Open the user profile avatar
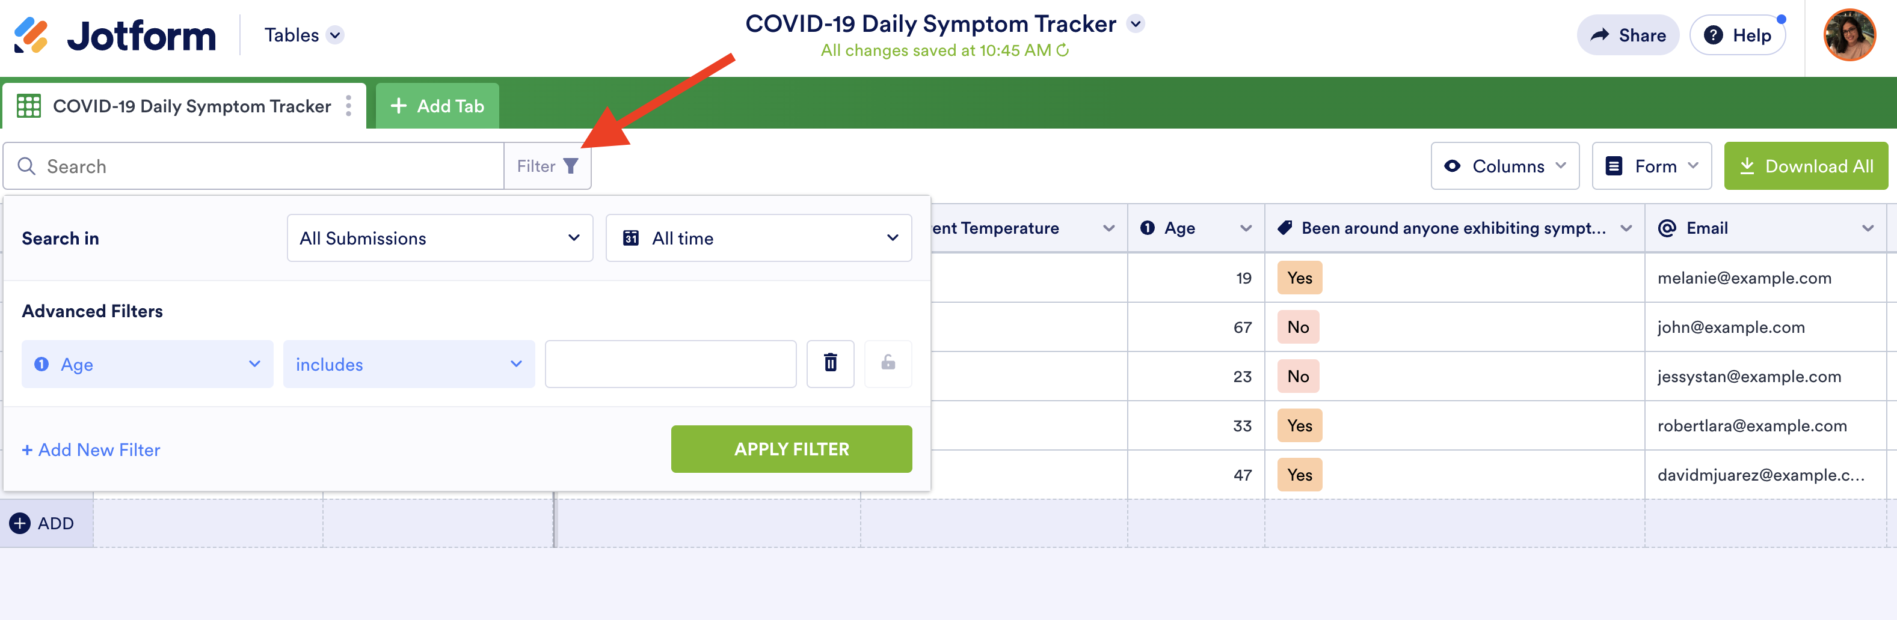1897x620 pixels. point(1848,35)
